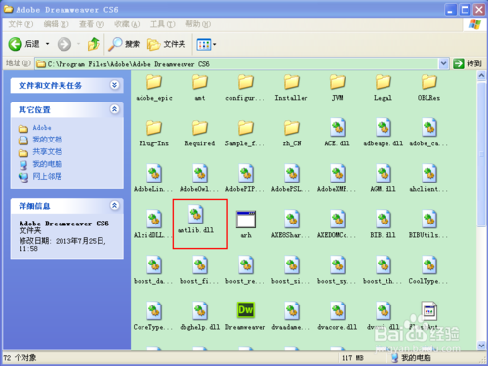
Task: Open the Help menu
Action: pyautogui.click(x=198, y=24)
